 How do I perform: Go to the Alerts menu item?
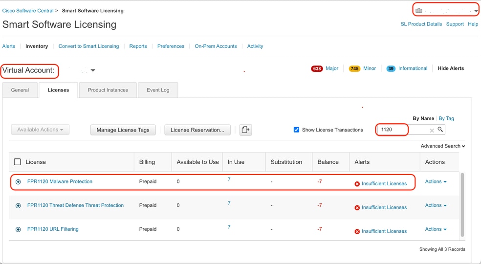tap(9, 46)
